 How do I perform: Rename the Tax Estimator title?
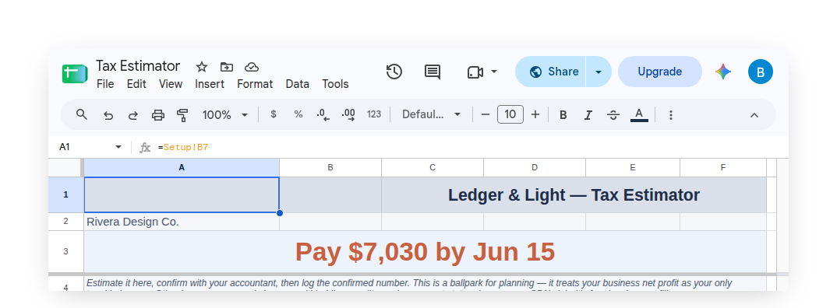138,66
